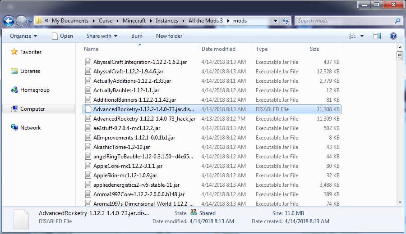Click mods breadcrumb segment

240,21
